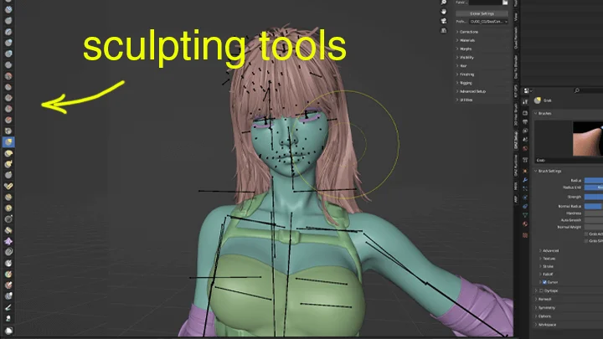Select the Simplify sculpt brush
The height and width of the screenshot is (339, 603).
tap(8, 252)
